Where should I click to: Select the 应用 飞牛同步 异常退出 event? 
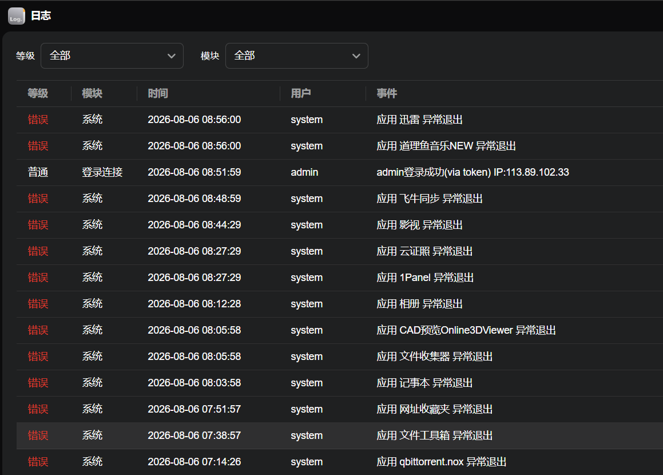coord(430,199)
